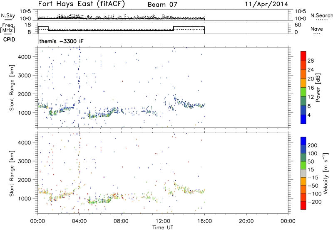Click the 'Freq. [MHz]' axis label
The image size is (333, 230).
[x=8, y=28]
